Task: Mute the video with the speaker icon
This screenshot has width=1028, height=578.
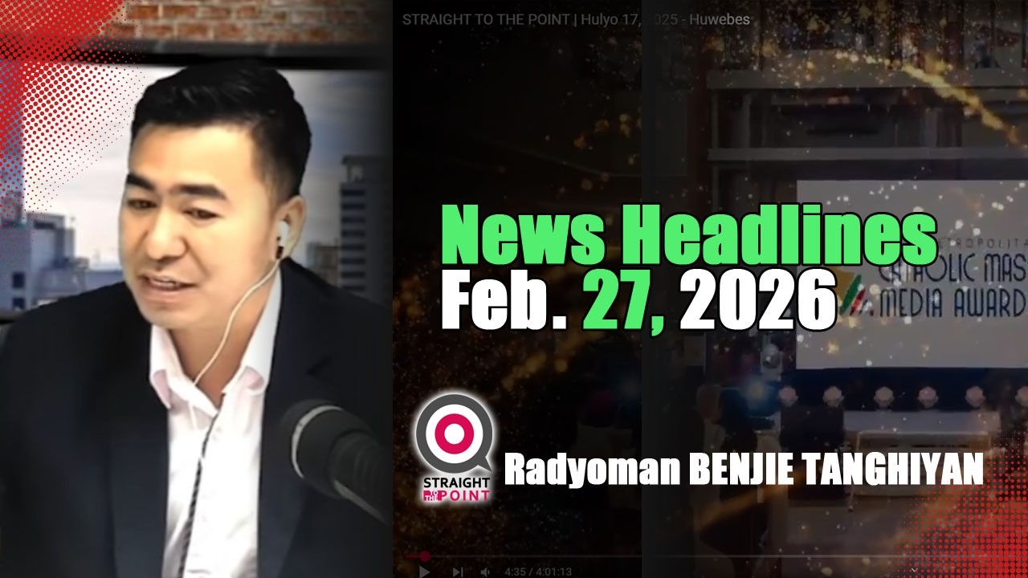Action: (485, 572)
